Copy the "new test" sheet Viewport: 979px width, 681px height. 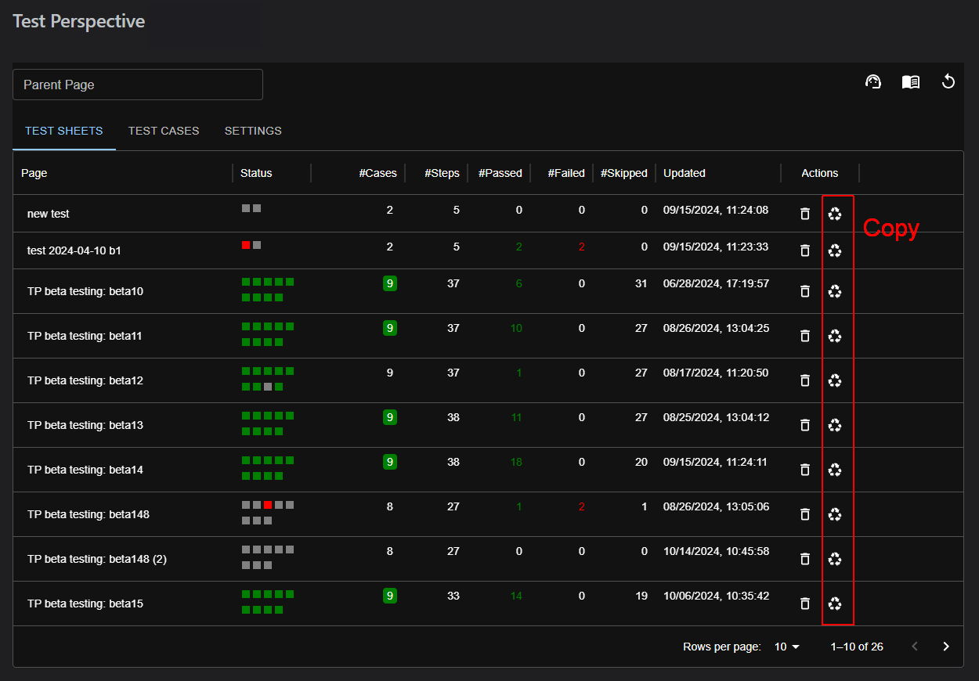pos(835,214)
